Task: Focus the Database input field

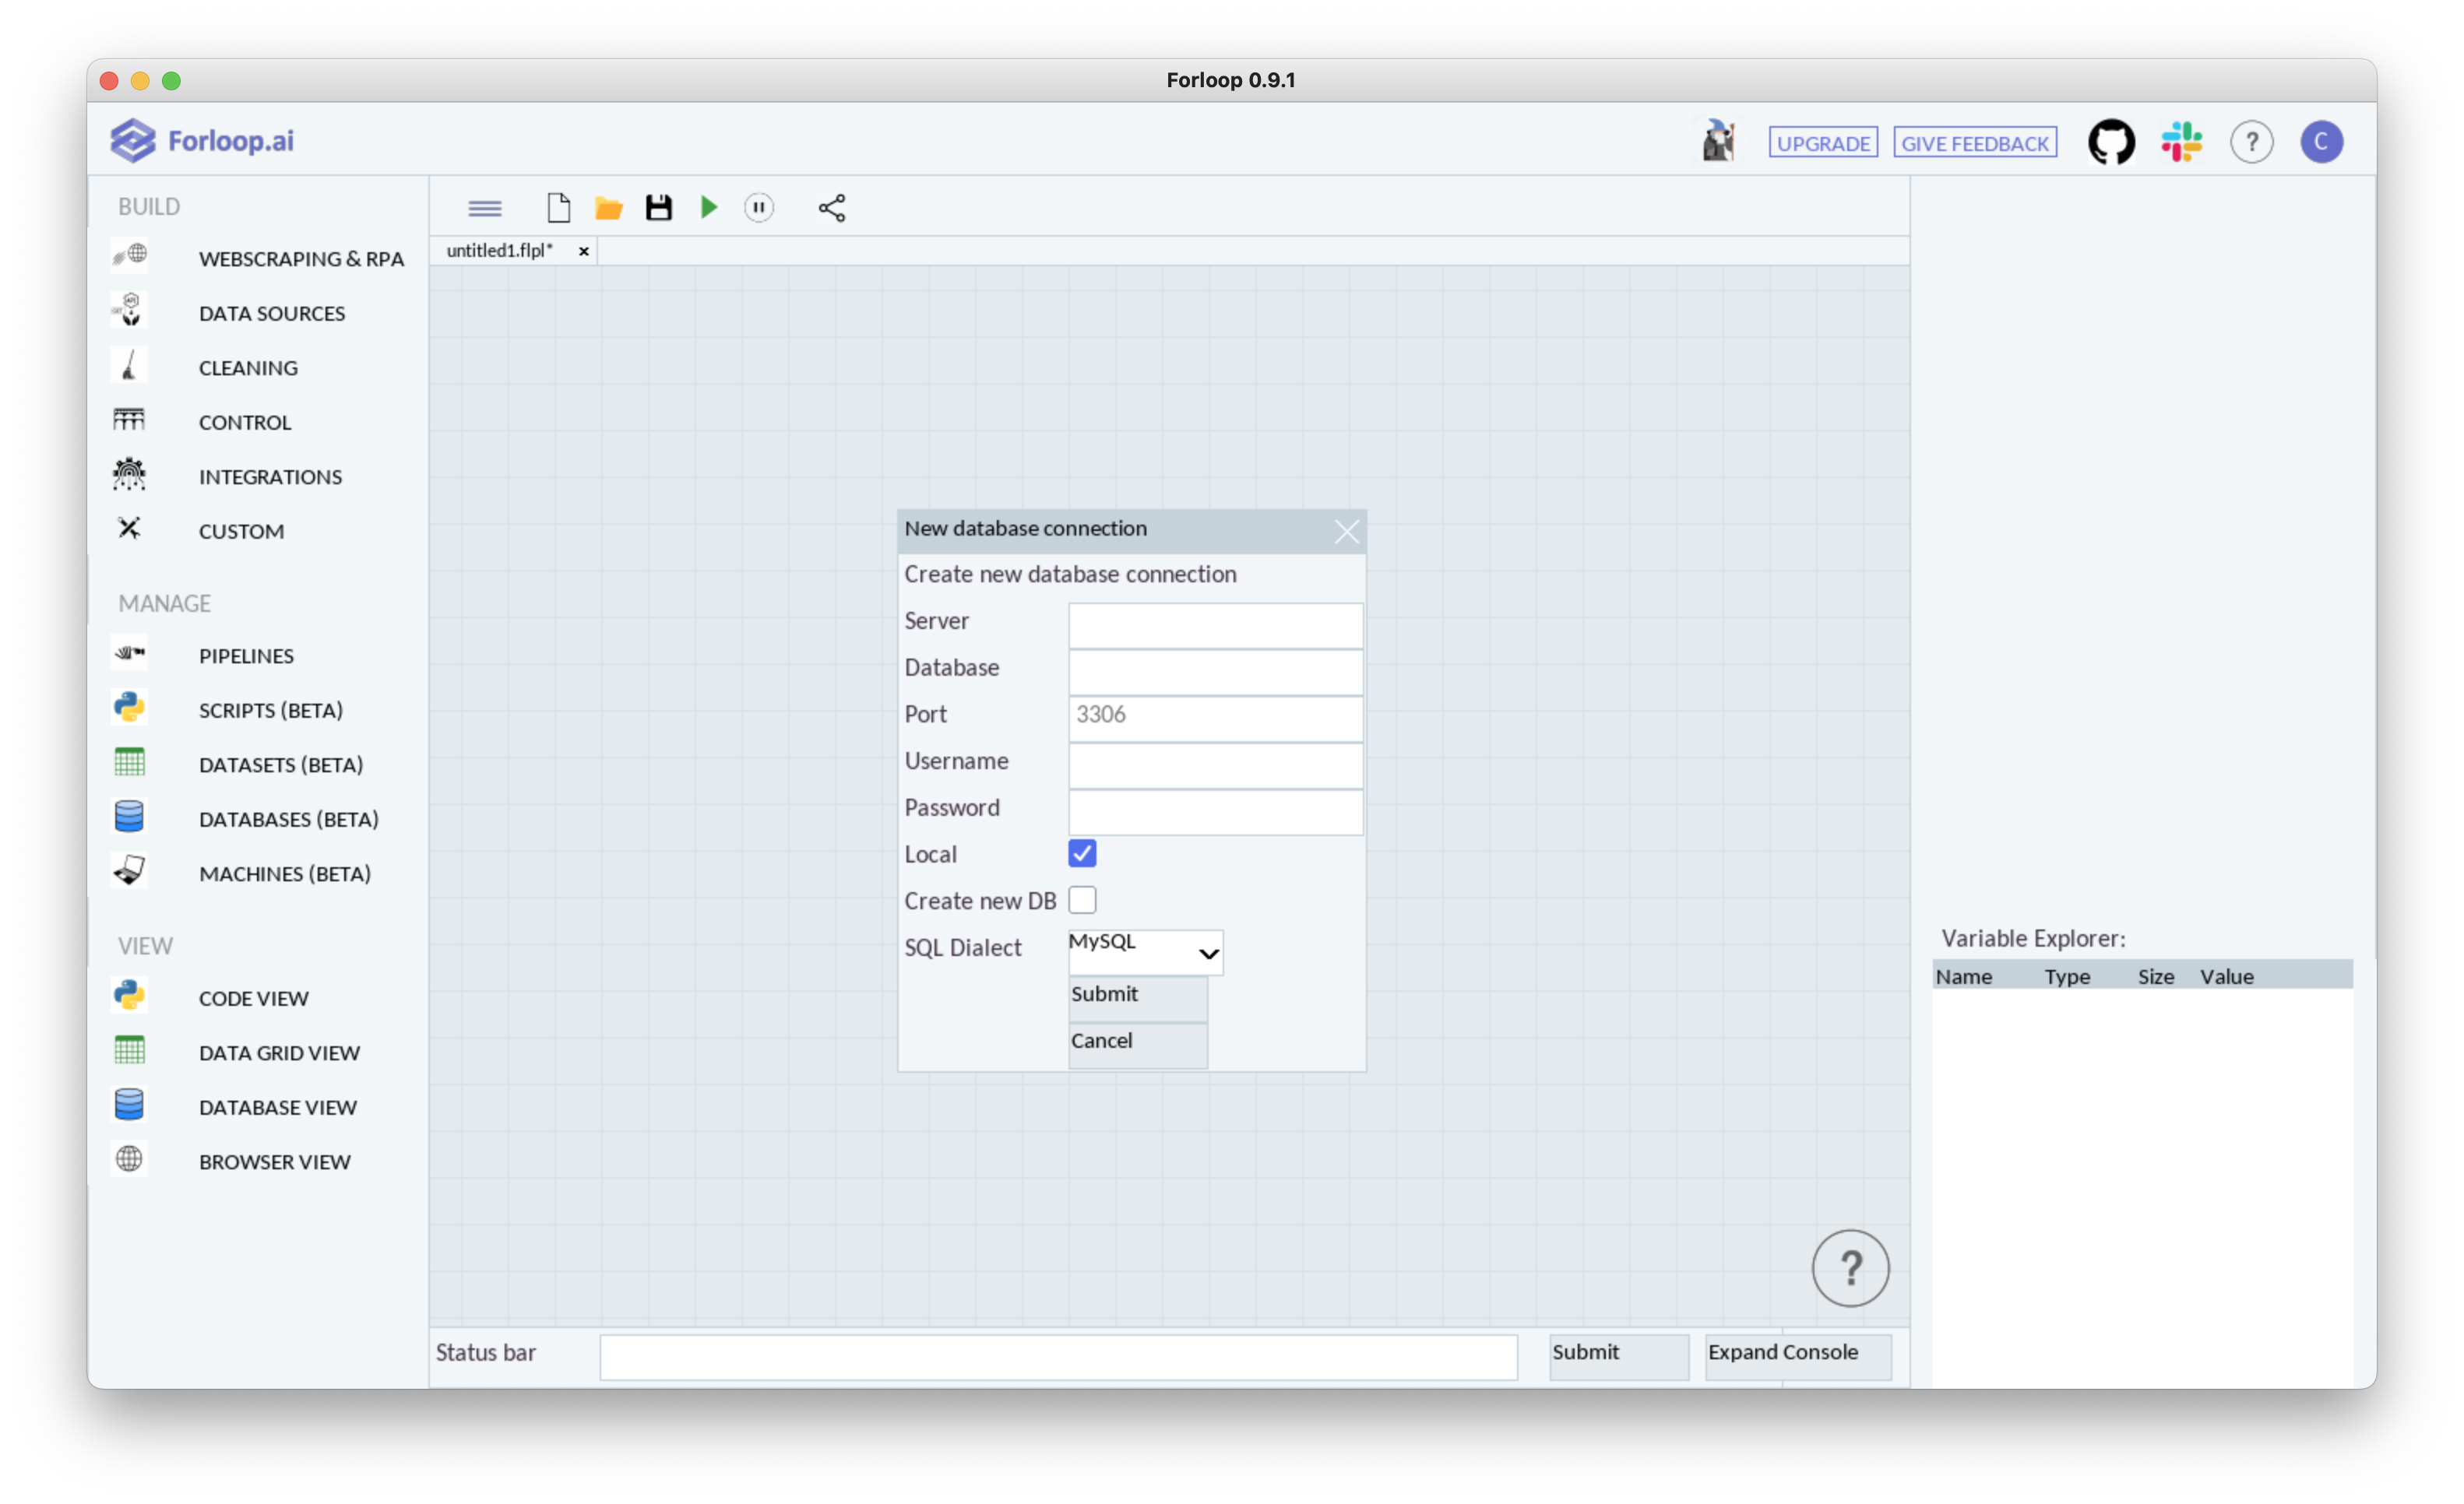Action: tap(1215, 672)
